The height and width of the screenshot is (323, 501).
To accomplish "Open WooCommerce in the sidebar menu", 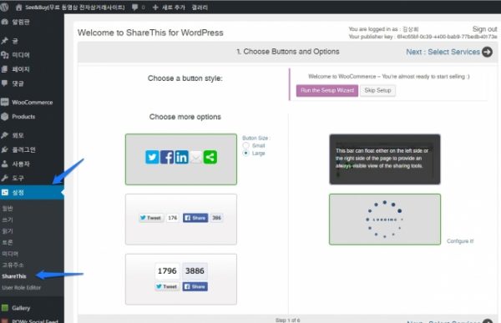I will click(x=32, y=102).
